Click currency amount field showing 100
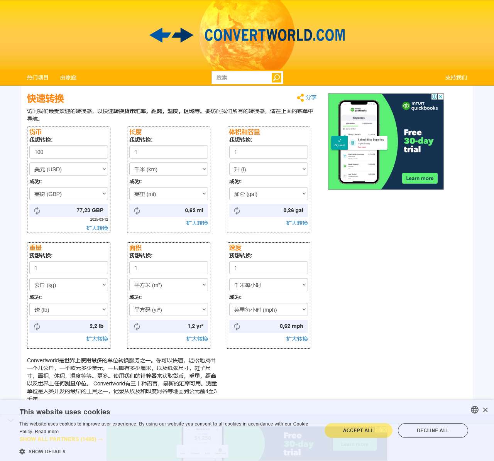Viewport: 494px width, 461px height. 69,152
